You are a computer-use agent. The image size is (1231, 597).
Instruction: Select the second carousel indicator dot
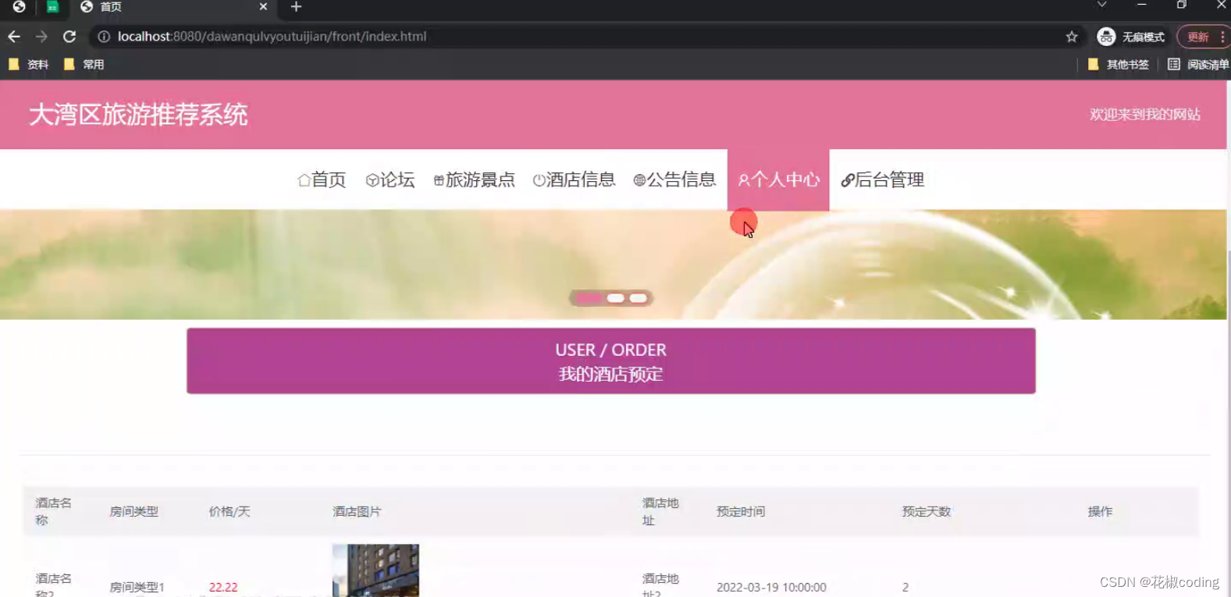(x=616, y=298)
